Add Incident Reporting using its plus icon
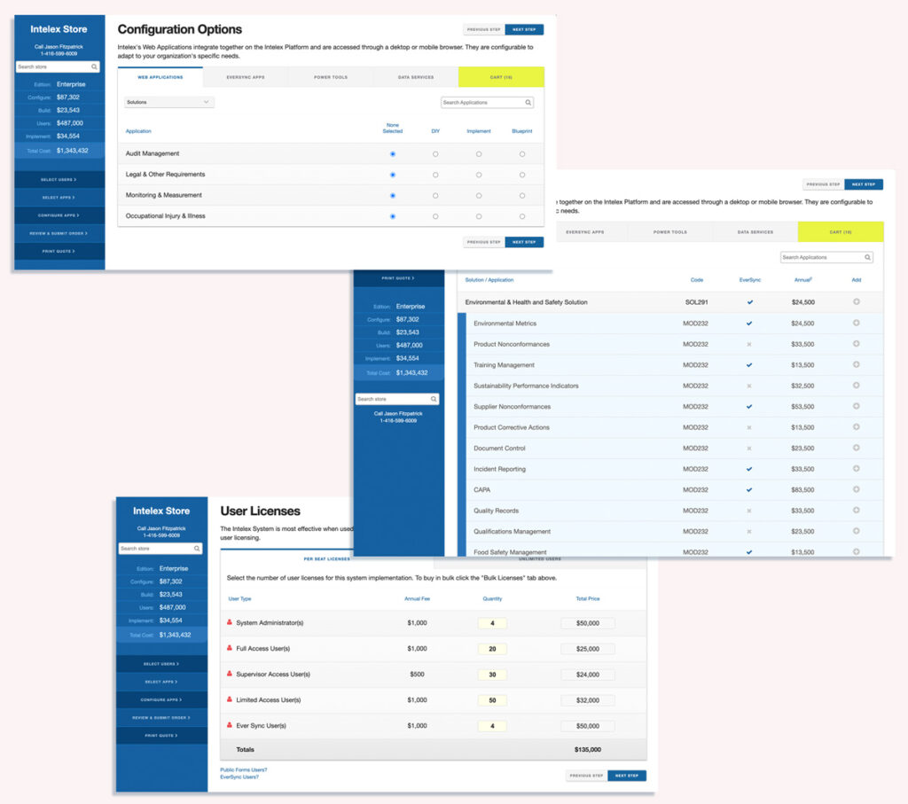 click(x=856, y=469)
